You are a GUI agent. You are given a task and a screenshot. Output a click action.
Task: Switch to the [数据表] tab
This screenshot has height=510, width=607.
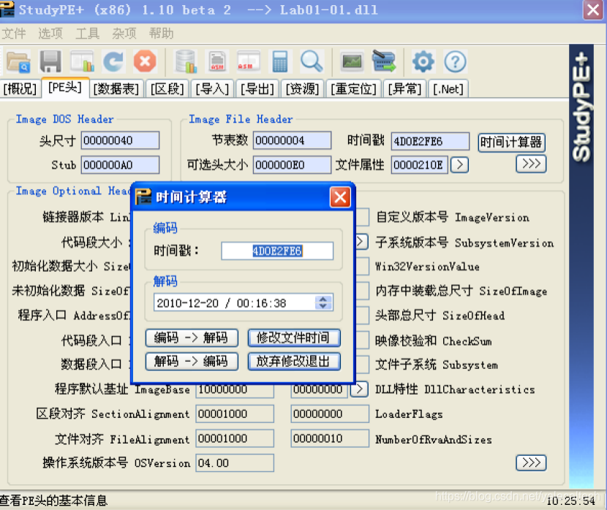coord(116,89)
